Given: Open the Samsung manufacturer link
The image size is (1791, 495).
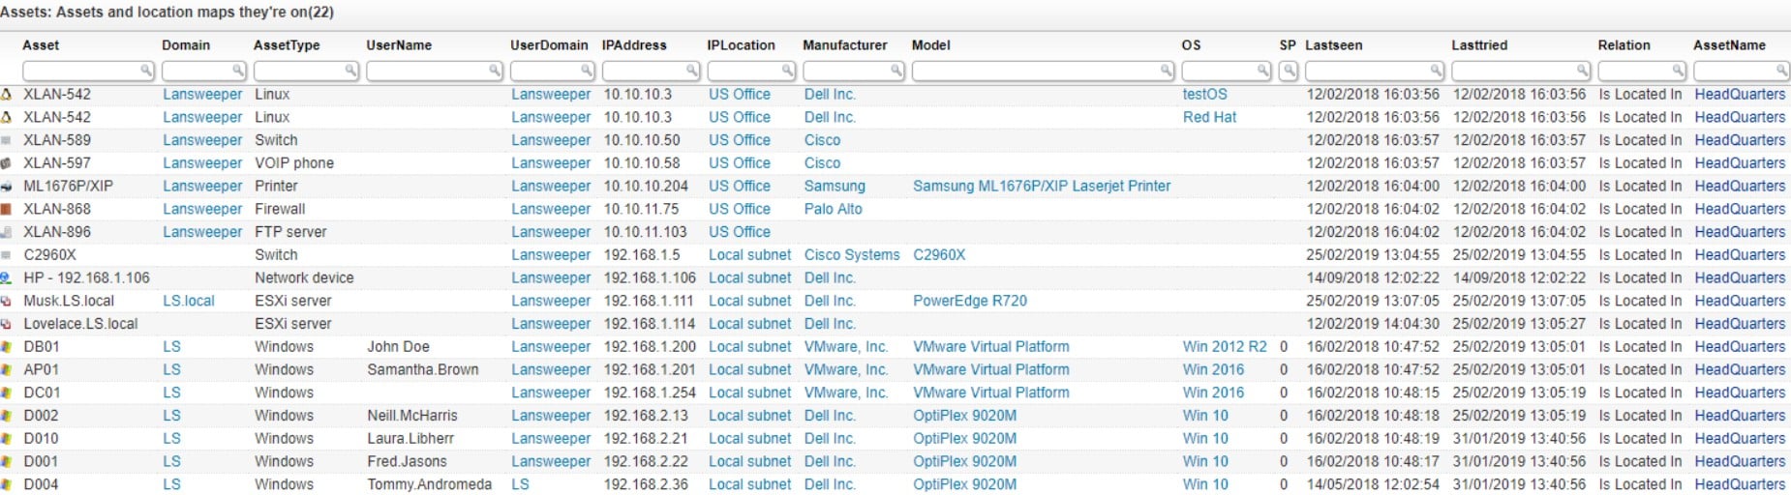Looking at the screenshot, I should tap(835, 187).
